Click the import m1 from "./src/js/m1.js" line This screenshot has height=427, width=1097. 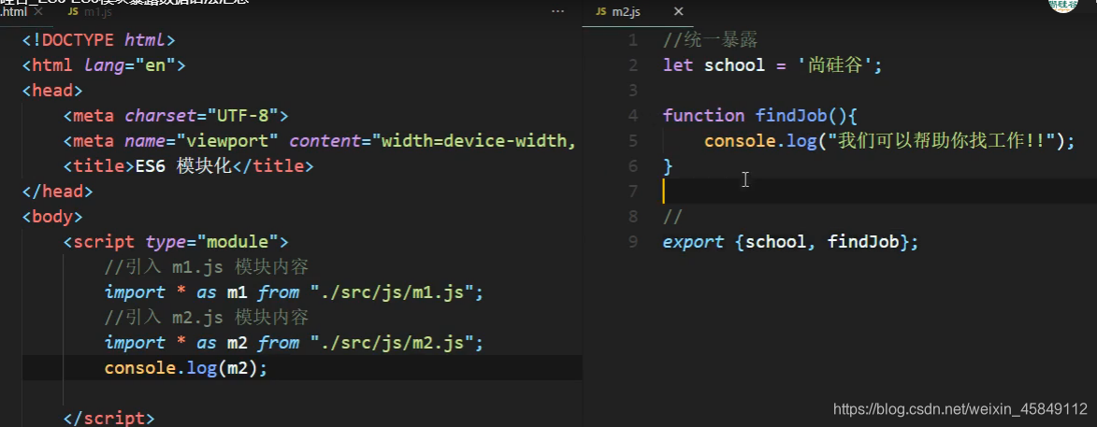294,292
